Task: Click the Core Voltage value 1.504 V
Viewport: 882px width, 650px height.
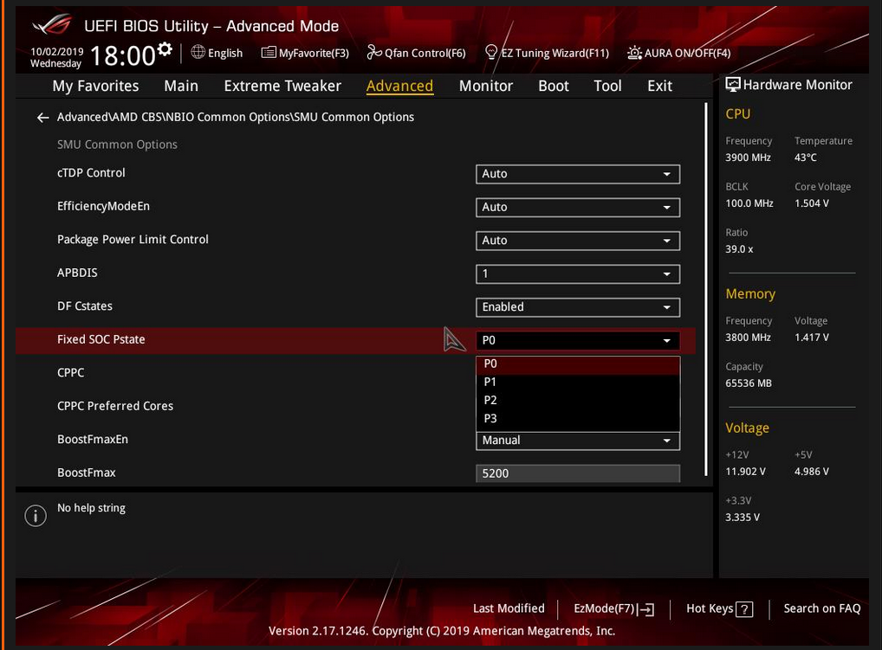Action: (812, 203)
